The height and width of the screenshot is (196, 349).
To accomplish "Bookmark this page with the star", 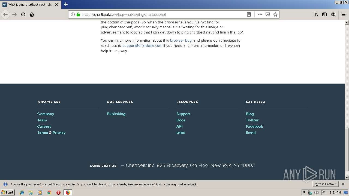I will coord(275,14).
